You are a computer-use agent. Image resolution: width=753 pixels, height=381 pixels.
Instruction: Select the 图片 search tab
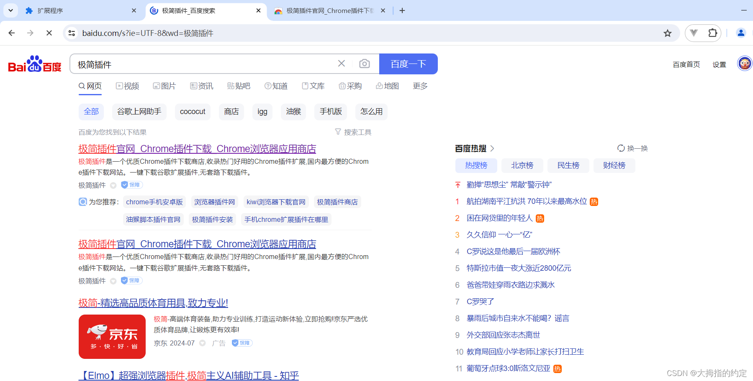pos(164,86)
